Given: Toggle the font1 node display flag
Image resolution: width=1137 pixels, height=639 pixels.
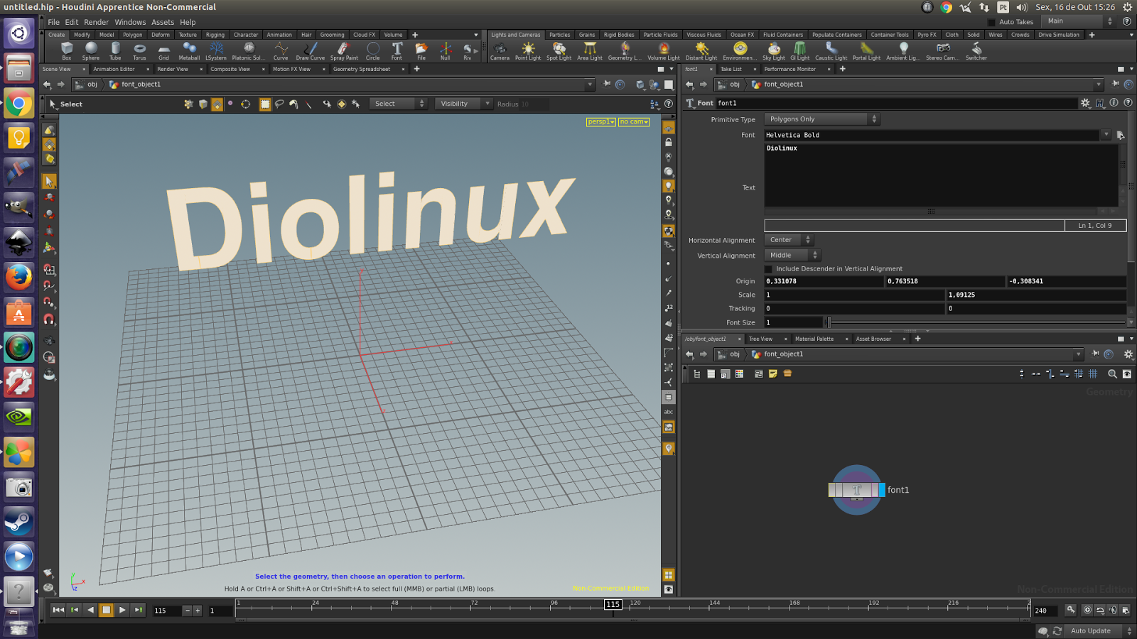Looking at the screenshot, I should click(882, 490).
